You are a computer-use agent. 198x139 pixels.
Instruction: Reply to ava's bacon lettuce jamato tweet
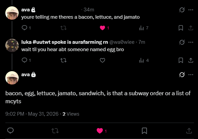(26, 28)
